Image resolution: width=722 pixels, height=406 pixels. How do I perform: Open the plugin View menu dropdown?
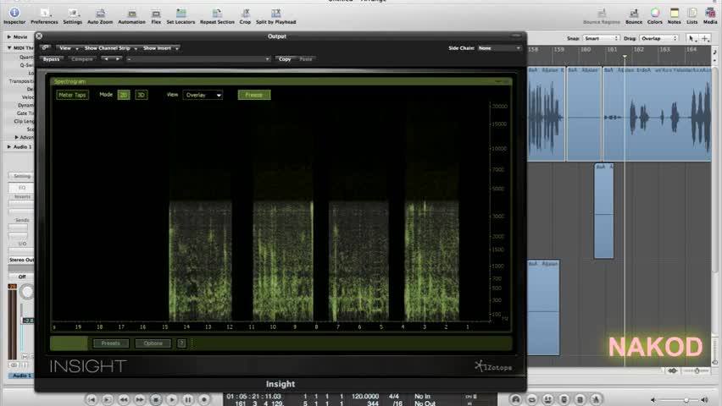coord(68,48)
